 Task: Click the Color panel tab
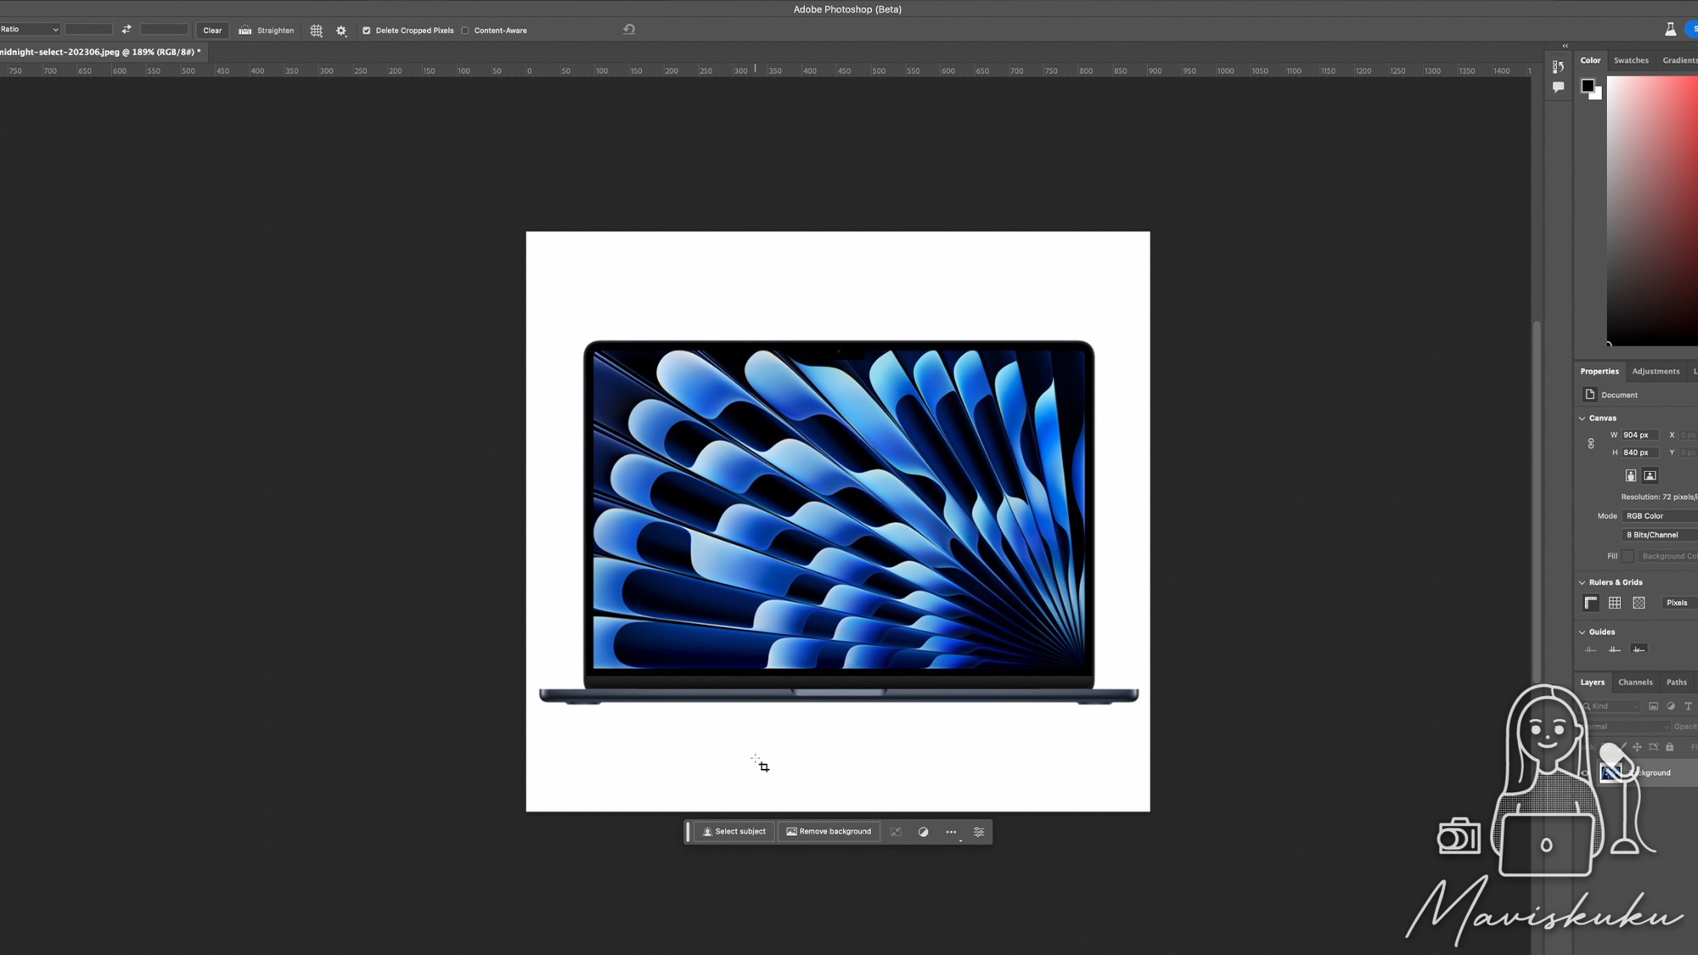(x=1590, y=60)
